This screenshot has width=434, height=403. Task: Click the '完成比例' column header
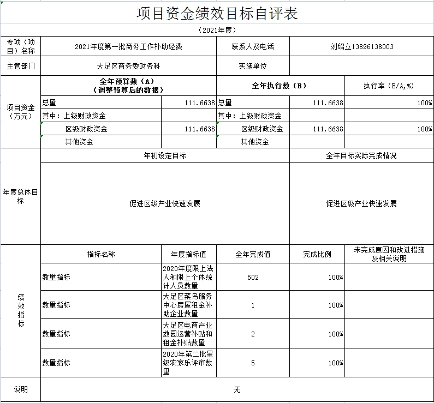317,254
